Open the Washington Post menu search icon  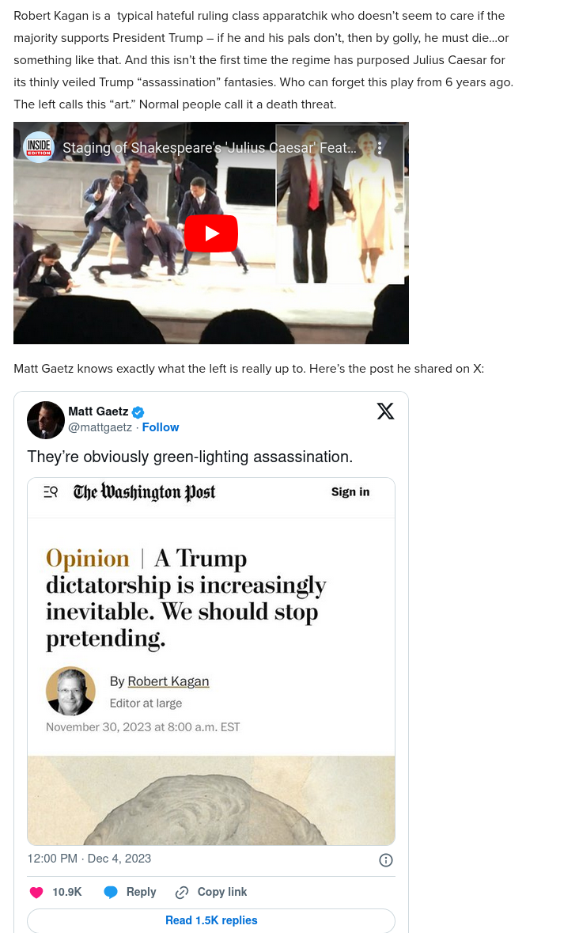coord(51,492)
